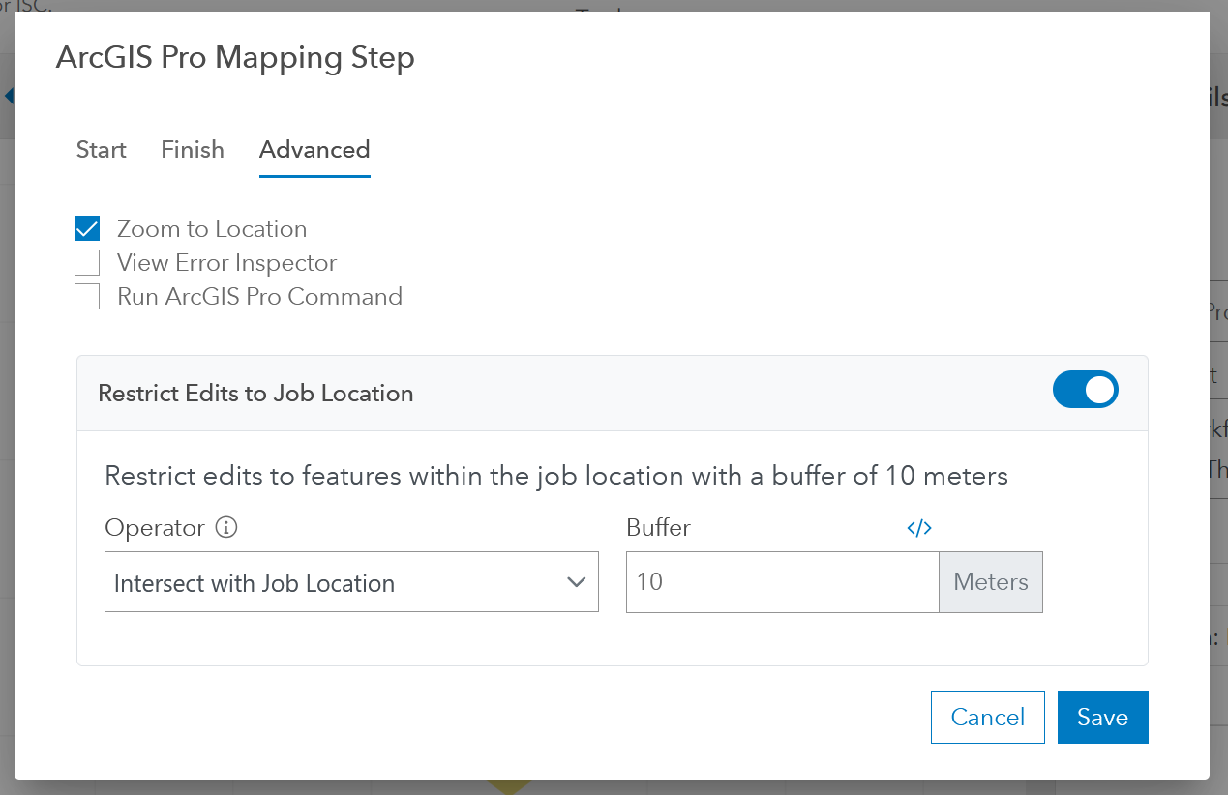Viewport: 1228px width, 795px height.
Task: Check the Run ArcGIS Pro Command option
Action: (x=87, y=297)
